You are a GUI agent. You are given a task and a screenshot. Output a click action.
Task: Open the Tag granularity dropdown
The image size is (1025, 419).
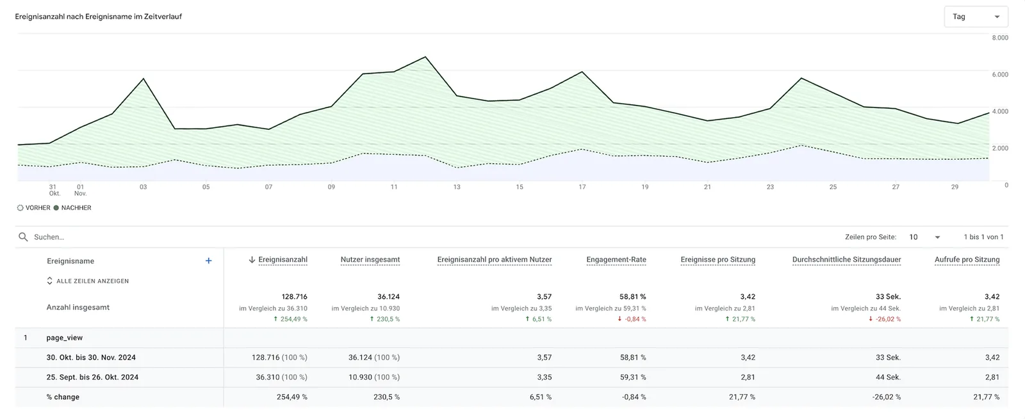[976, 17]
